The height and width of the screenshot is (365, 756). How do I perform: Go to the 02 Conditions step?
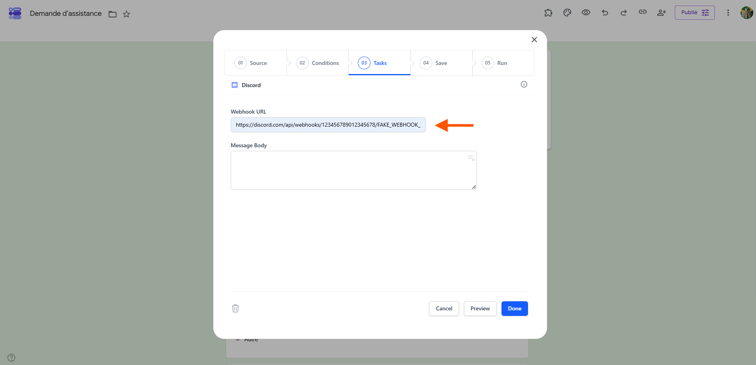[317, 63]
